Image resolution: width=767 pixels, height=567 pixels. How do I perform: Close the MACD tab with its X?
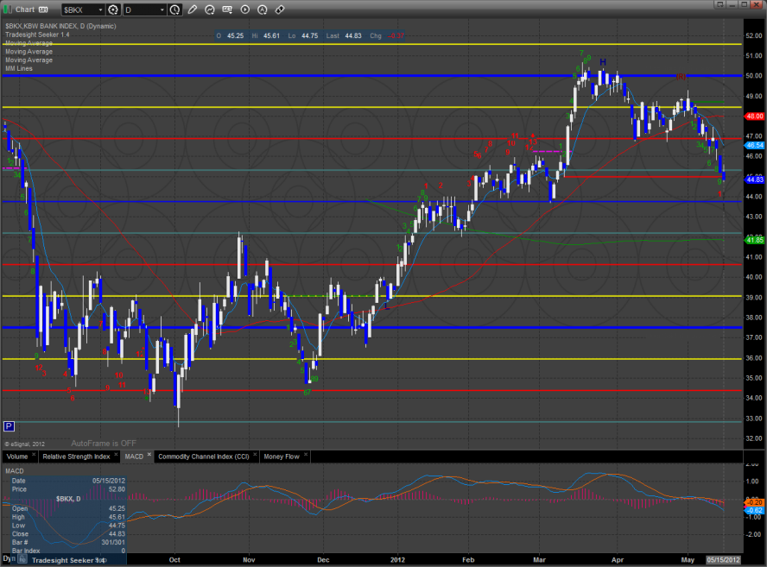click(149, 455)
